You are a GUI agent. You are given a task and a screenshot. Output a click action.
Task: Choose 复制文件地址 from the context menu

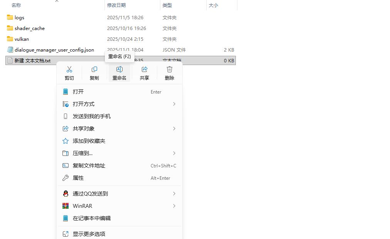click(x=119, y=166)
